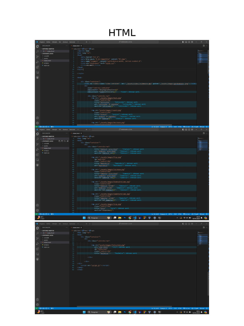Screen dimensions: 244x326
Task: Toggle primary sidebar in middle screenshot title bar
Action: point(183,130)
